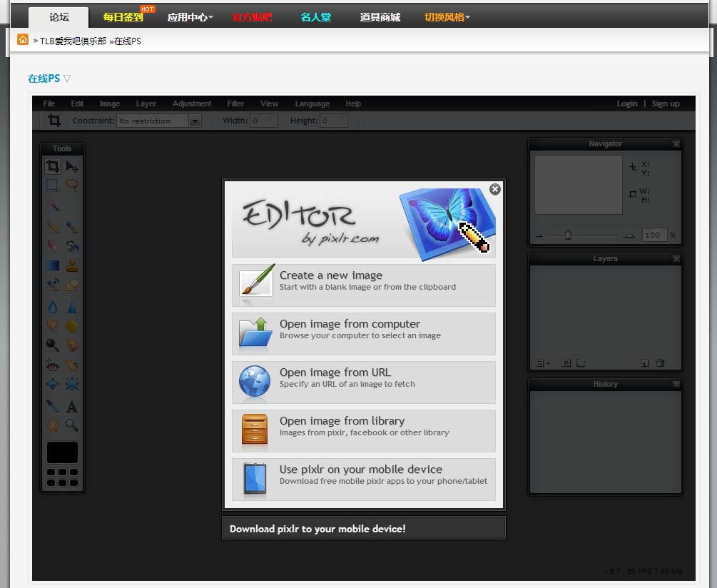Pick the first small preset color swatch

tap(51, 472)
